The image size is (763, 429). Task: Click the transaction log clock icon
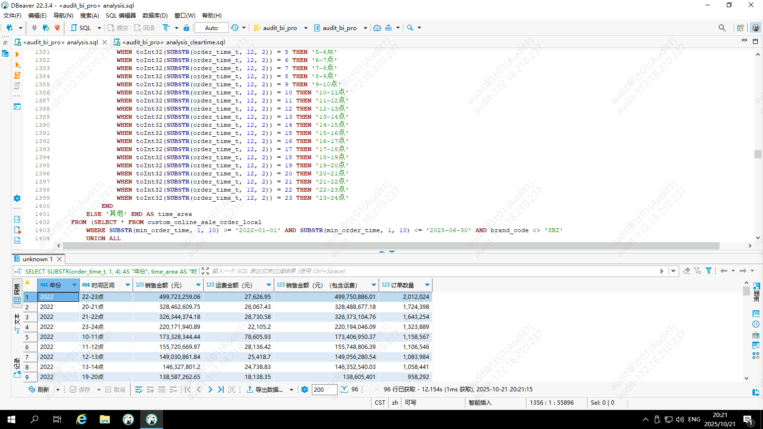coord(235,28)
